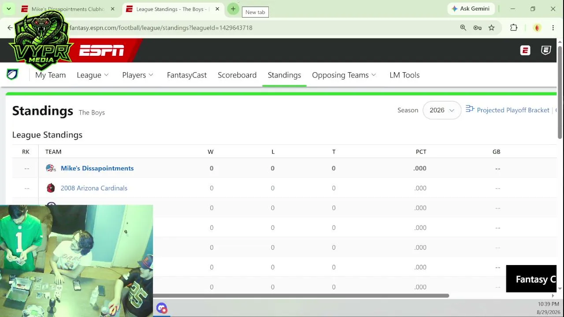Click the "The Boys" league name

[92, 112]
